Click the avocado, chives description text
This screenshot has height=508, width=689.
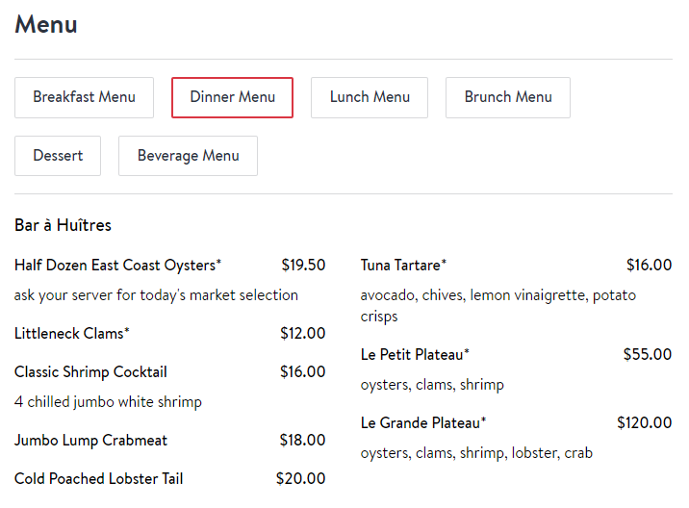(x=498, y=306)
